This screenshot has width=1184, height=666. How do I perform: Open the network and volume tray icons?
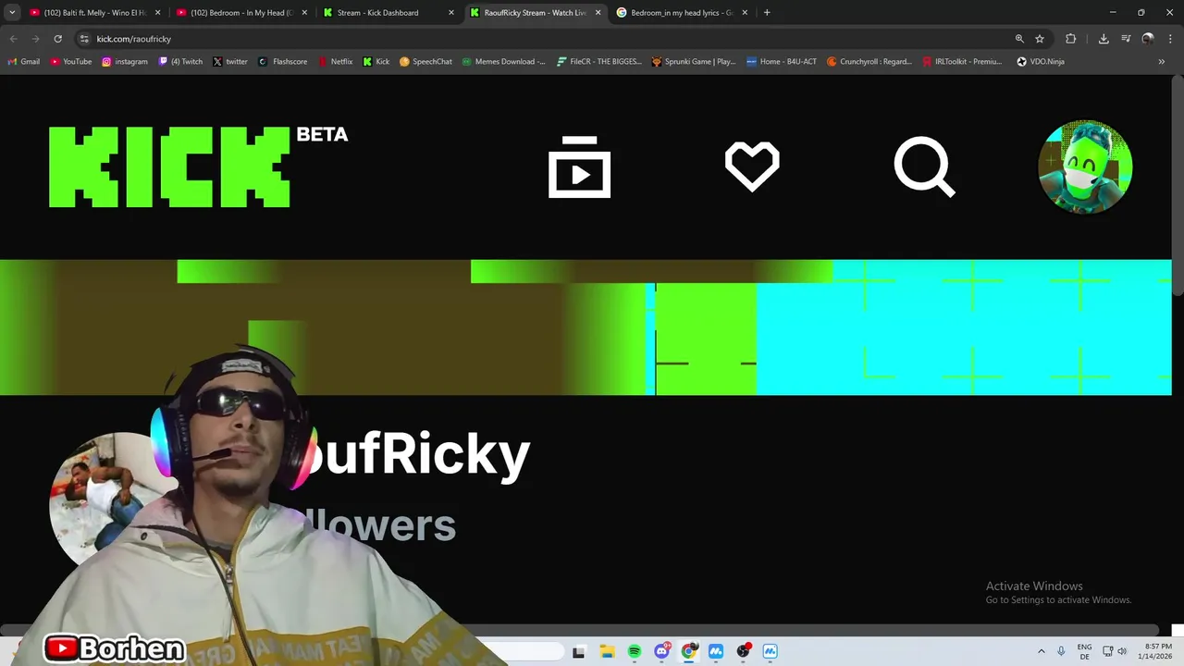pyautogui.click(x=1115, y=651)
